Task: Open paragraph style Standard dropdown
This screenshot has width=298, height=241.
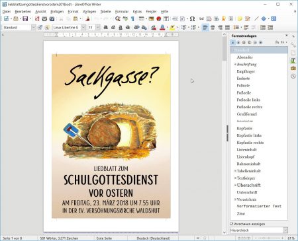Action: coord(34,28)
